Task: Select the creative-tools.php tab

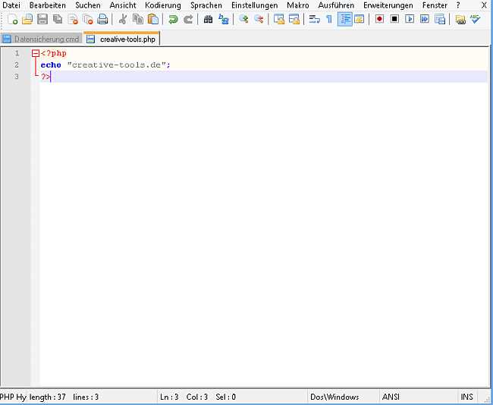Action: coord(121,39)
